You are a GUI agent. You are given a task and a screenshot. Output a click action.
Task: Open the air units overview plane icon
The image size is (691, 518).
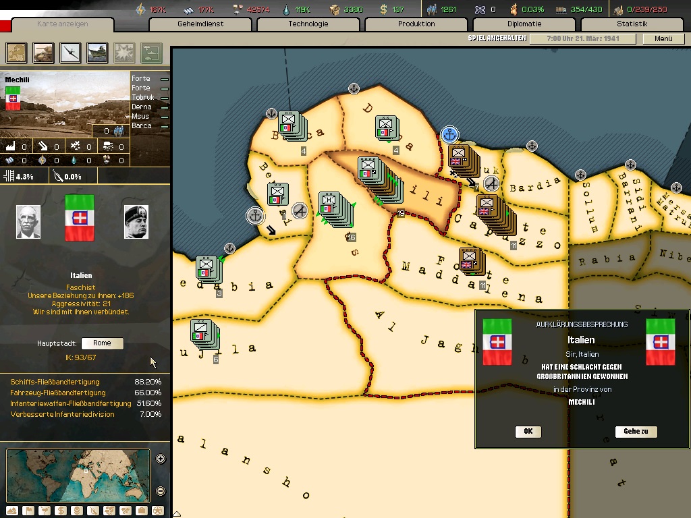[x=70, y=53]
